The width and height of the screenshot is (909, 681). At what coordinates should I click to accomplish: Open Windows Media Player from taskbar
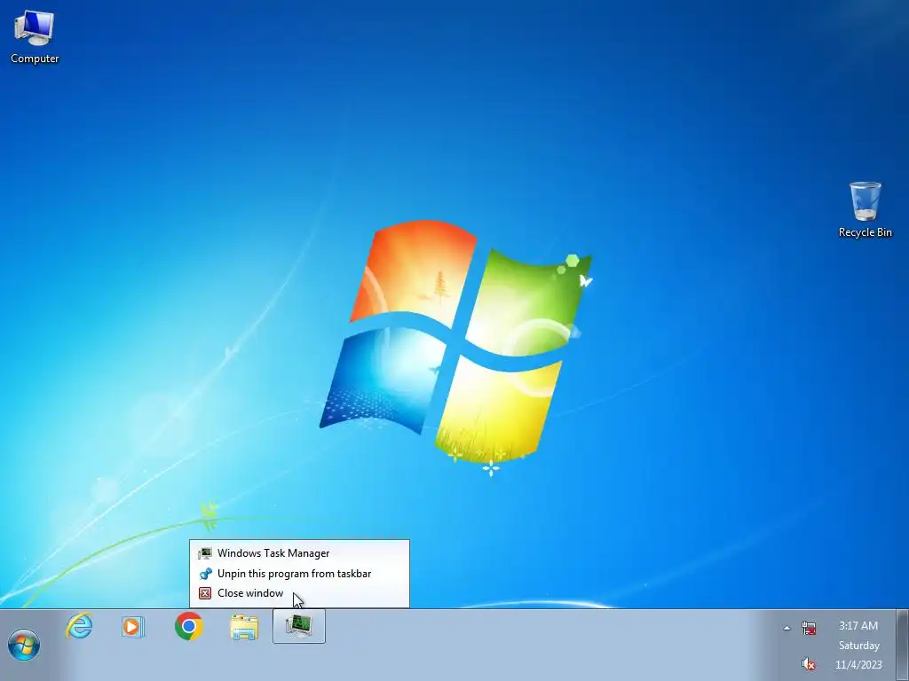133,627
